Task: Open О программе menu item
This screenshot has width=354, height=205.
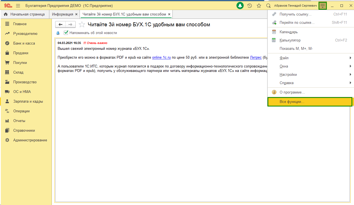Action: (311, 92)
